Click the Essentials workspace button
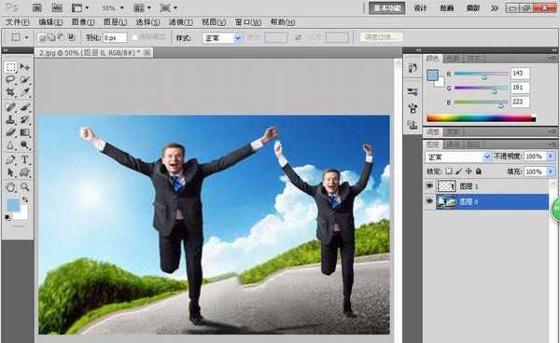Screen dimensions: 560x343 [386, 7]
